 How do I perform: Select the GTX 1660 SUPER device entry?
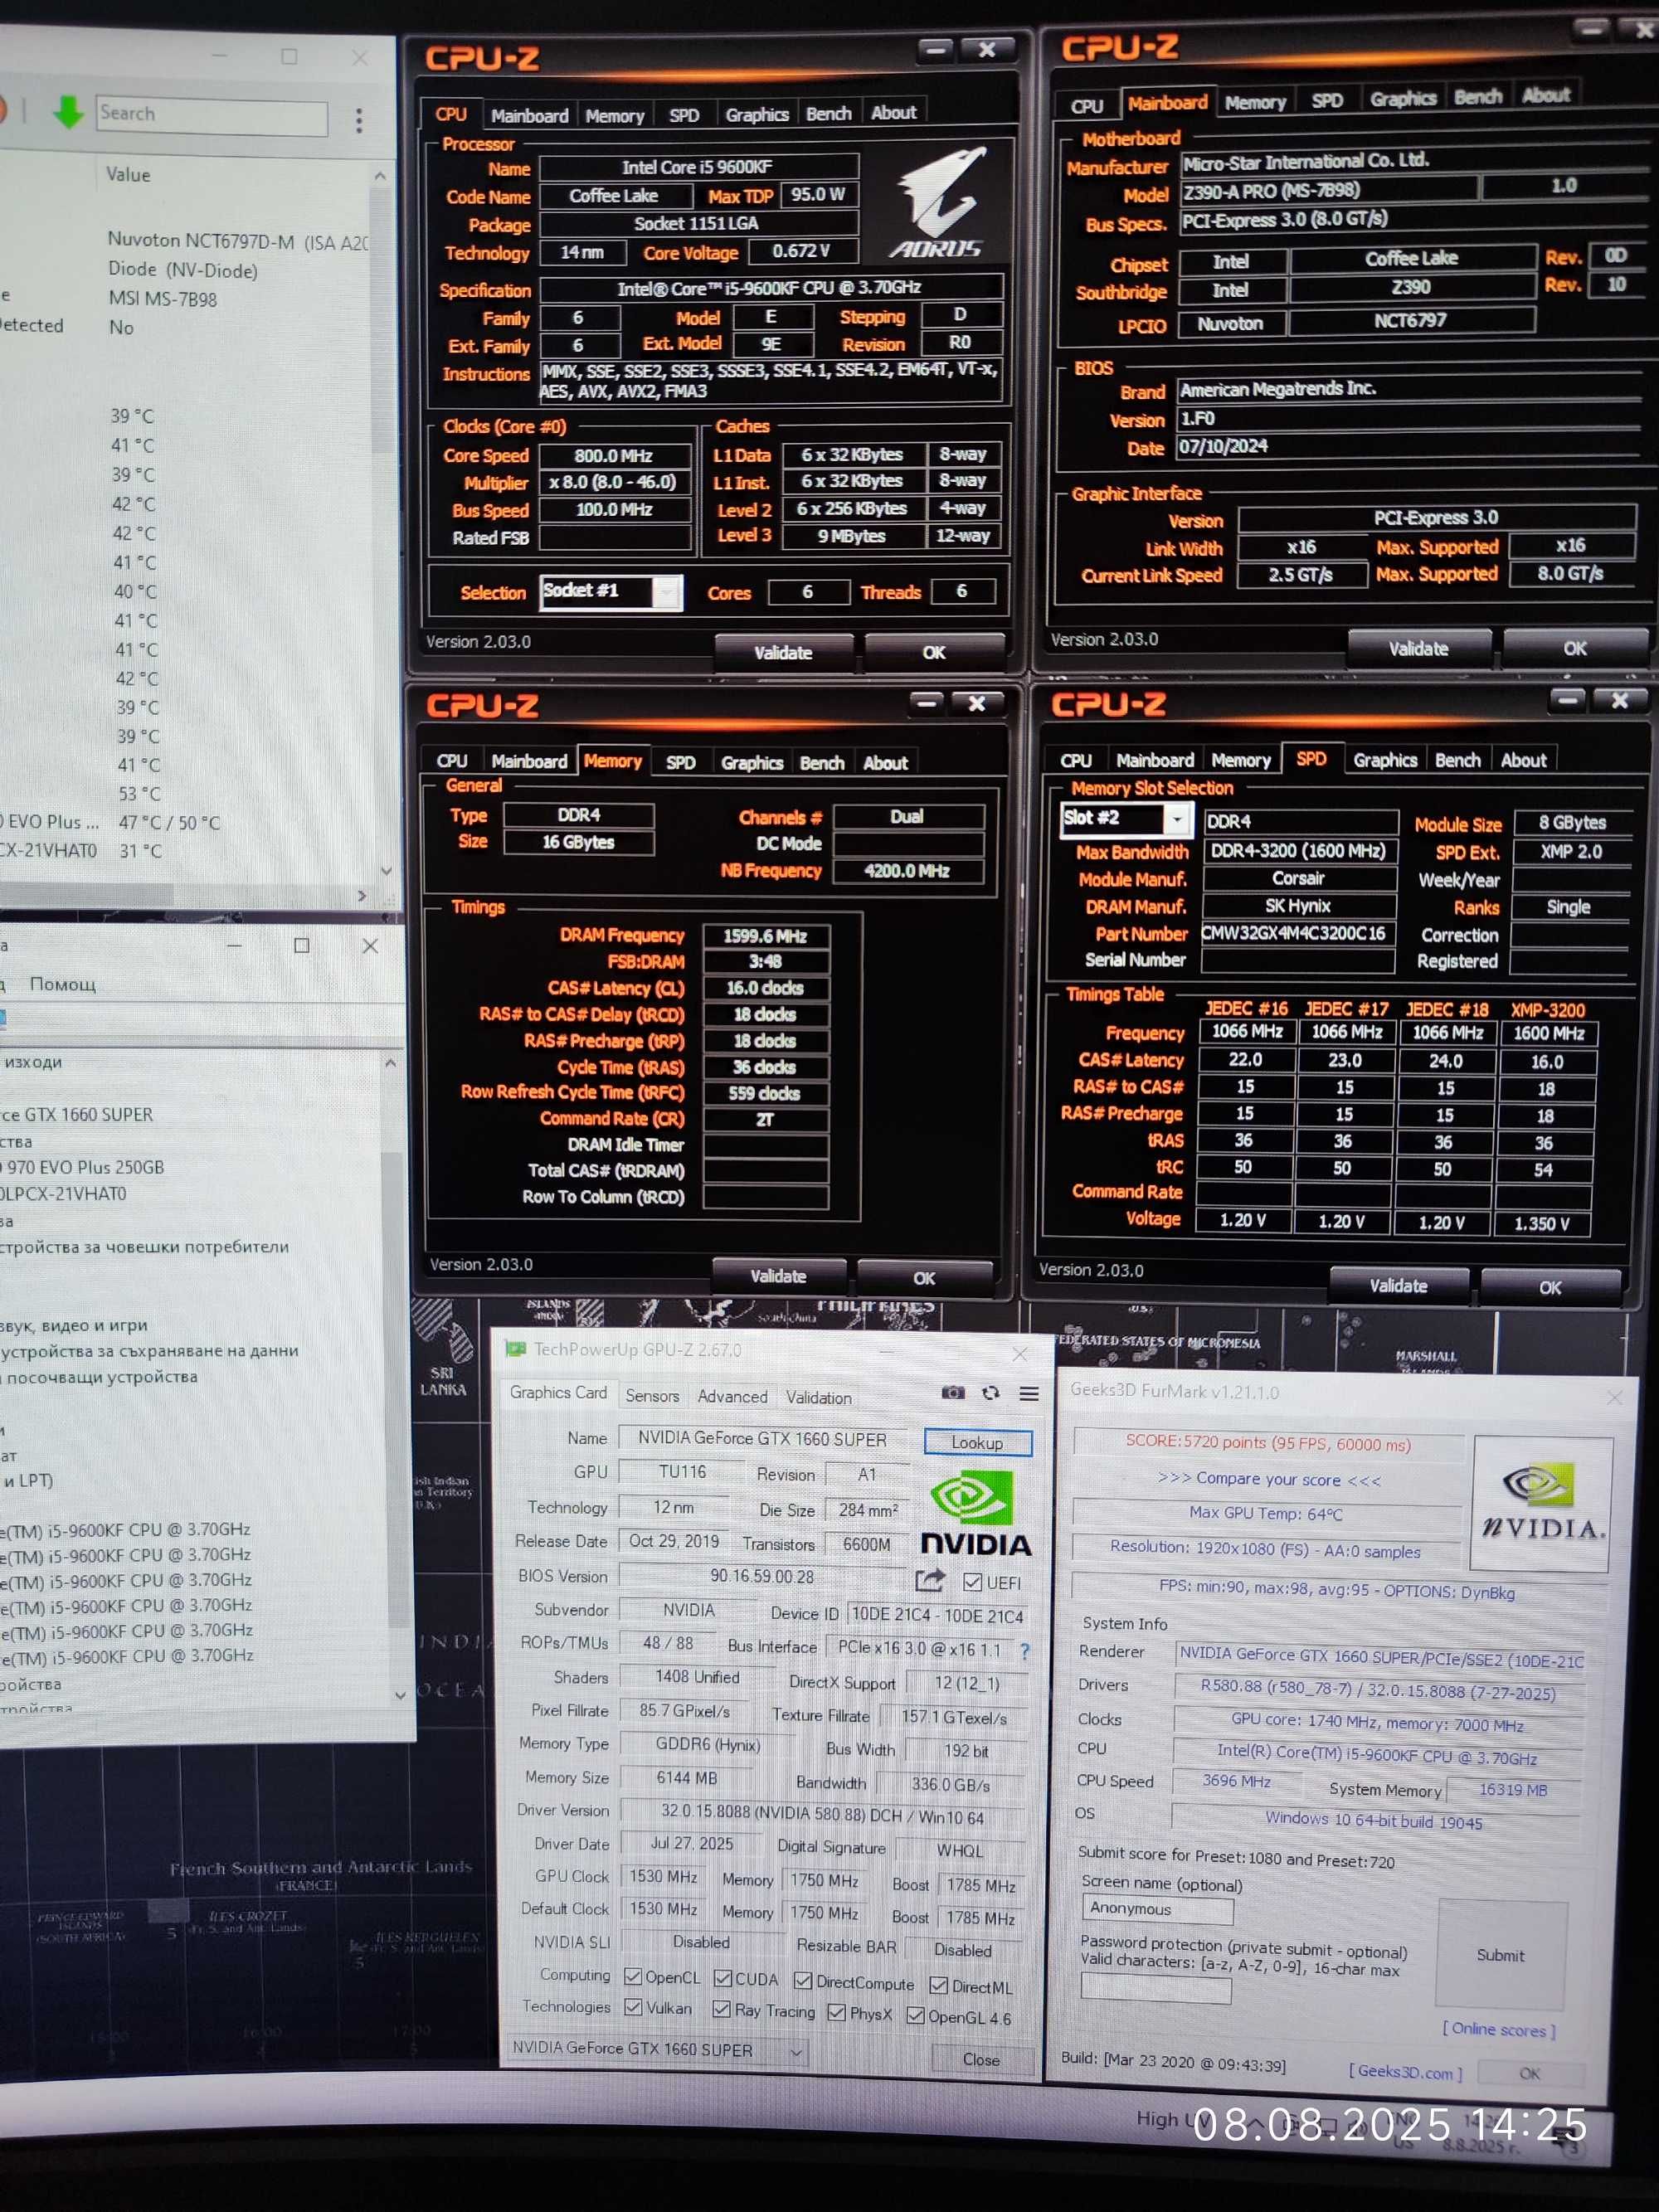[77, 1114]
